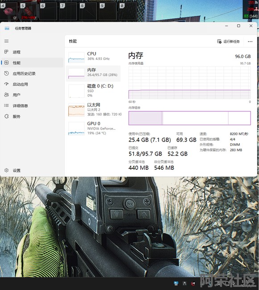Click the CPU mini graph thumbnail
Viewport: 259px width, 290px height.
click(x=76, y=57)
